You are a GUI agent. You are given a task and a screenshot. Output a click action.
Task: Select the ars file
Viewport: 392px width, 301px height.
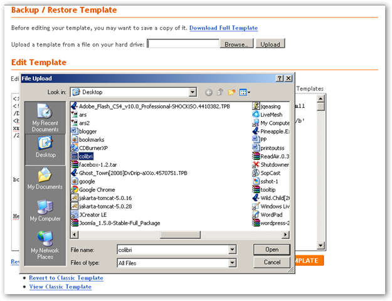pyautogui.click(x=79, y=115)
